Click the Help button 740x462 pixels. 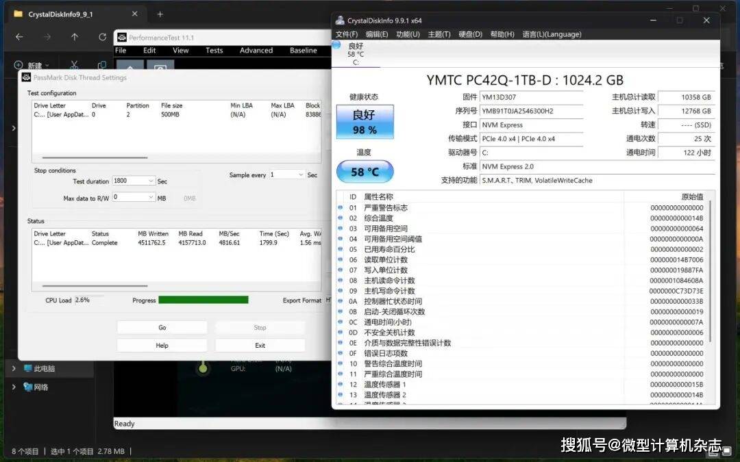pyautogui.click(x=162, y=345)
